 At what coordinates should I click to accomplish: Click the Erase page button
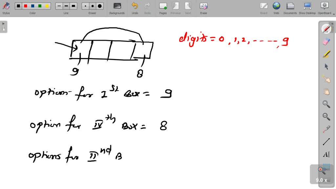203,8
